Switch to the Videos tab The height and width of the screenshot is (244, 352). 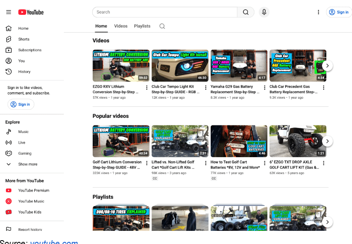tap(121, 26)
